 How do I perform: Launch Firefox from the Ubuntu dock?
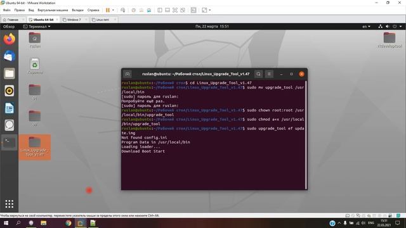point(10,39)
